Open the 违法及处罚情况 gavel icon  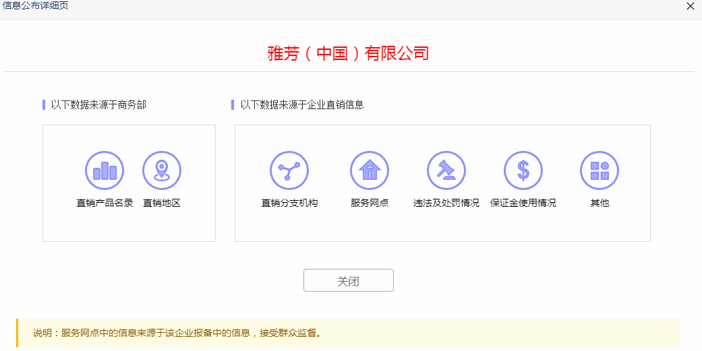(446, 170)
